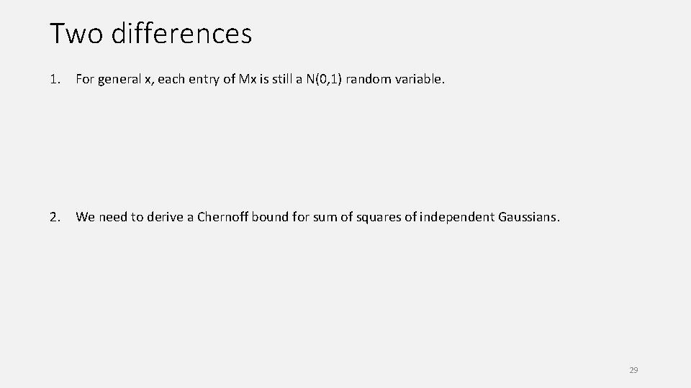
Task: Click the "Two differences" slide title
Action: coord(151,33)
